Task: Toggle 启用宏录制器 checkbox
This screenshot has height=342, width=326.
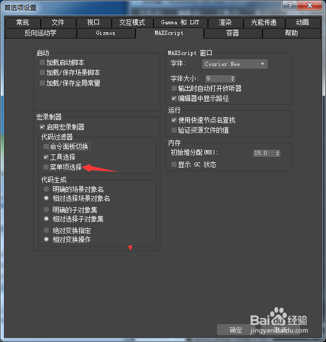Action: 42,127
